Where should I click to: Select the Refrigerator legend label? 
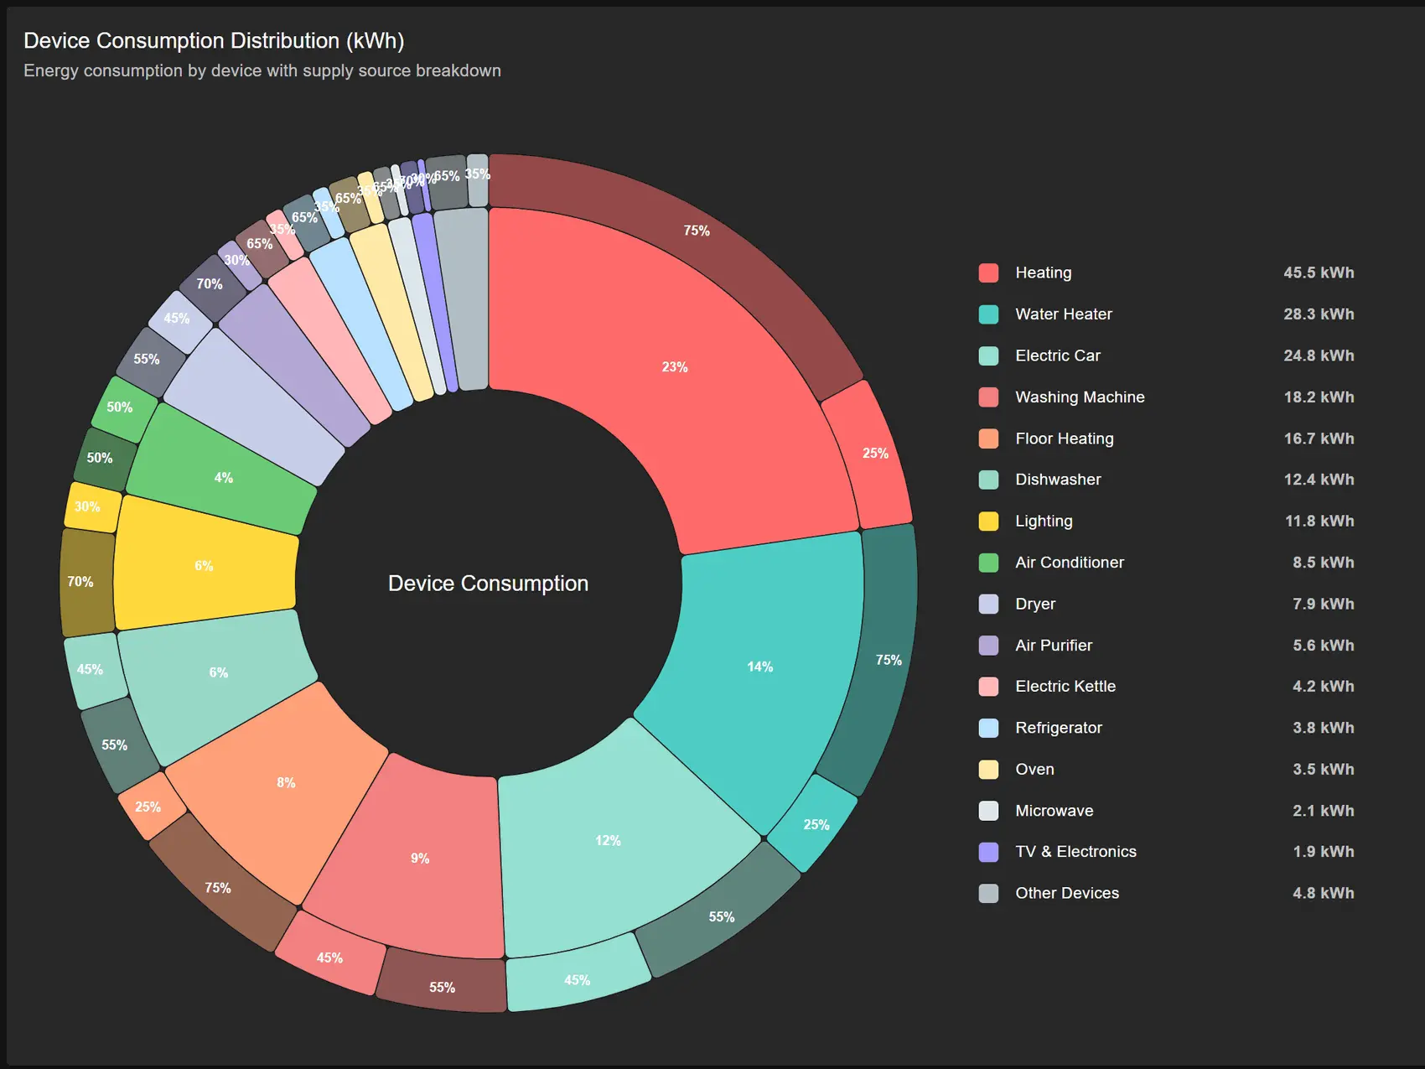coord(1058,728)
